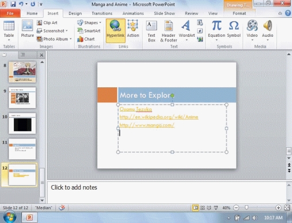This screenshot has height=223, width=292.
Task: Redo the last action
Action: pos(33,4)
